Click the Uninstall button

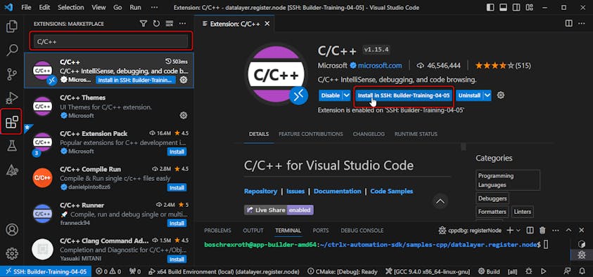tap(469, 95)
